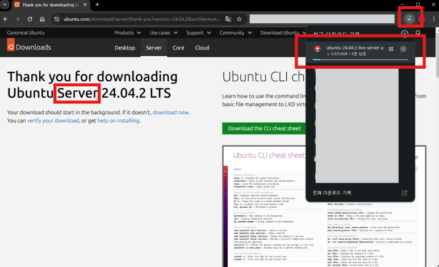
Task: Click the 'download now' link
Action: tap(170, 112)
